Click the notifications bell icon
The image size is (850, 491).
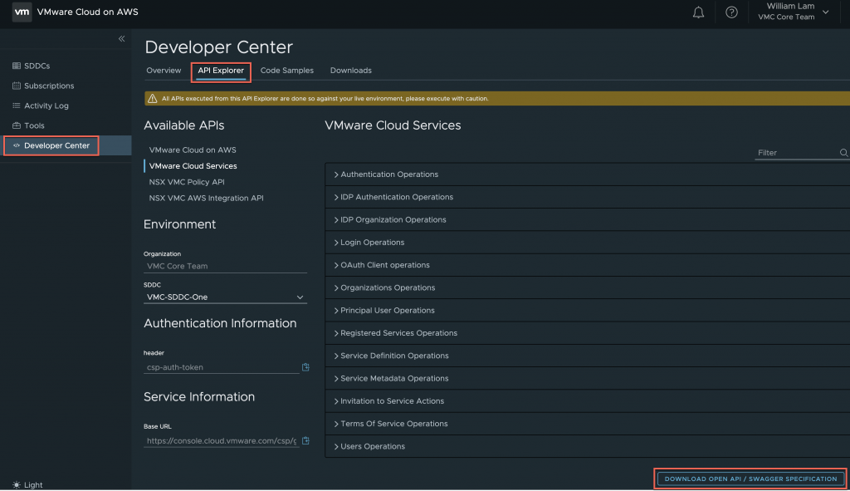[700, 12]
